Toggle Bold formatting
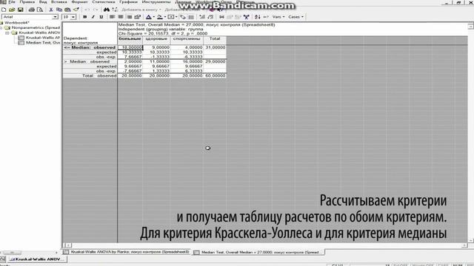The image size is (474, 266). (x=85, y=17)
